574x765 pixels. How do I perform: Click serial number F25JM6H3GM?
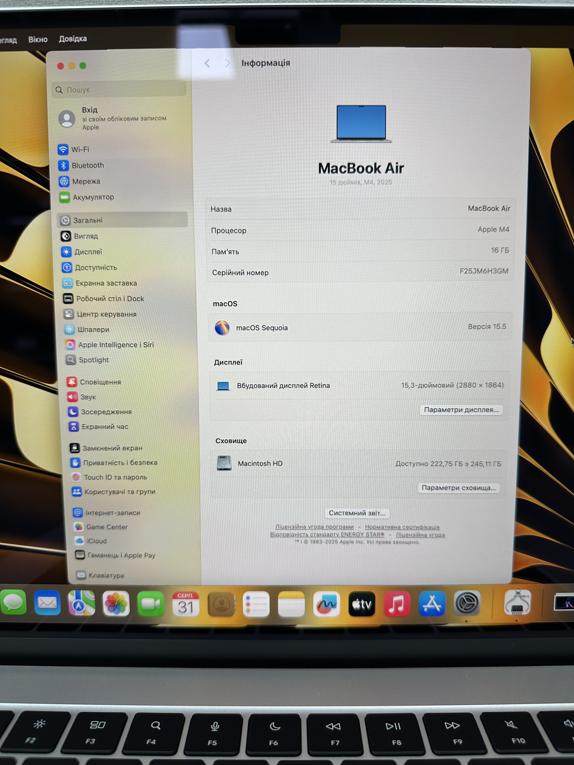tap(484, 271)
